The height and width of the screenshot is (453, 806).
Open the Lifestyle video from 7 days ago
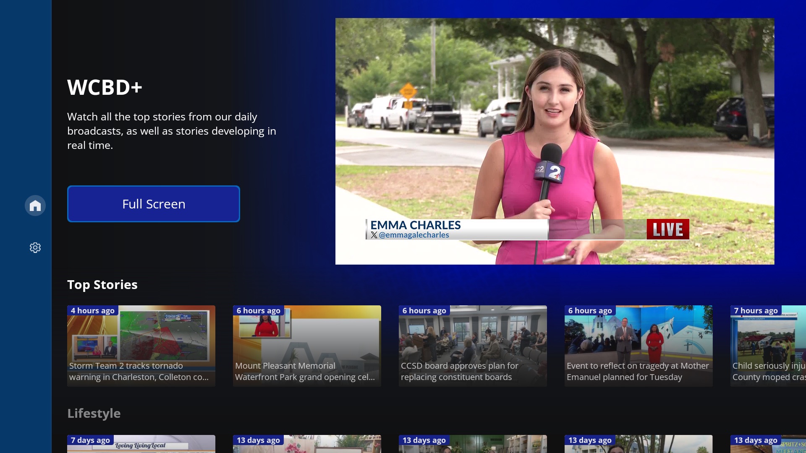(x=141, y=444)
